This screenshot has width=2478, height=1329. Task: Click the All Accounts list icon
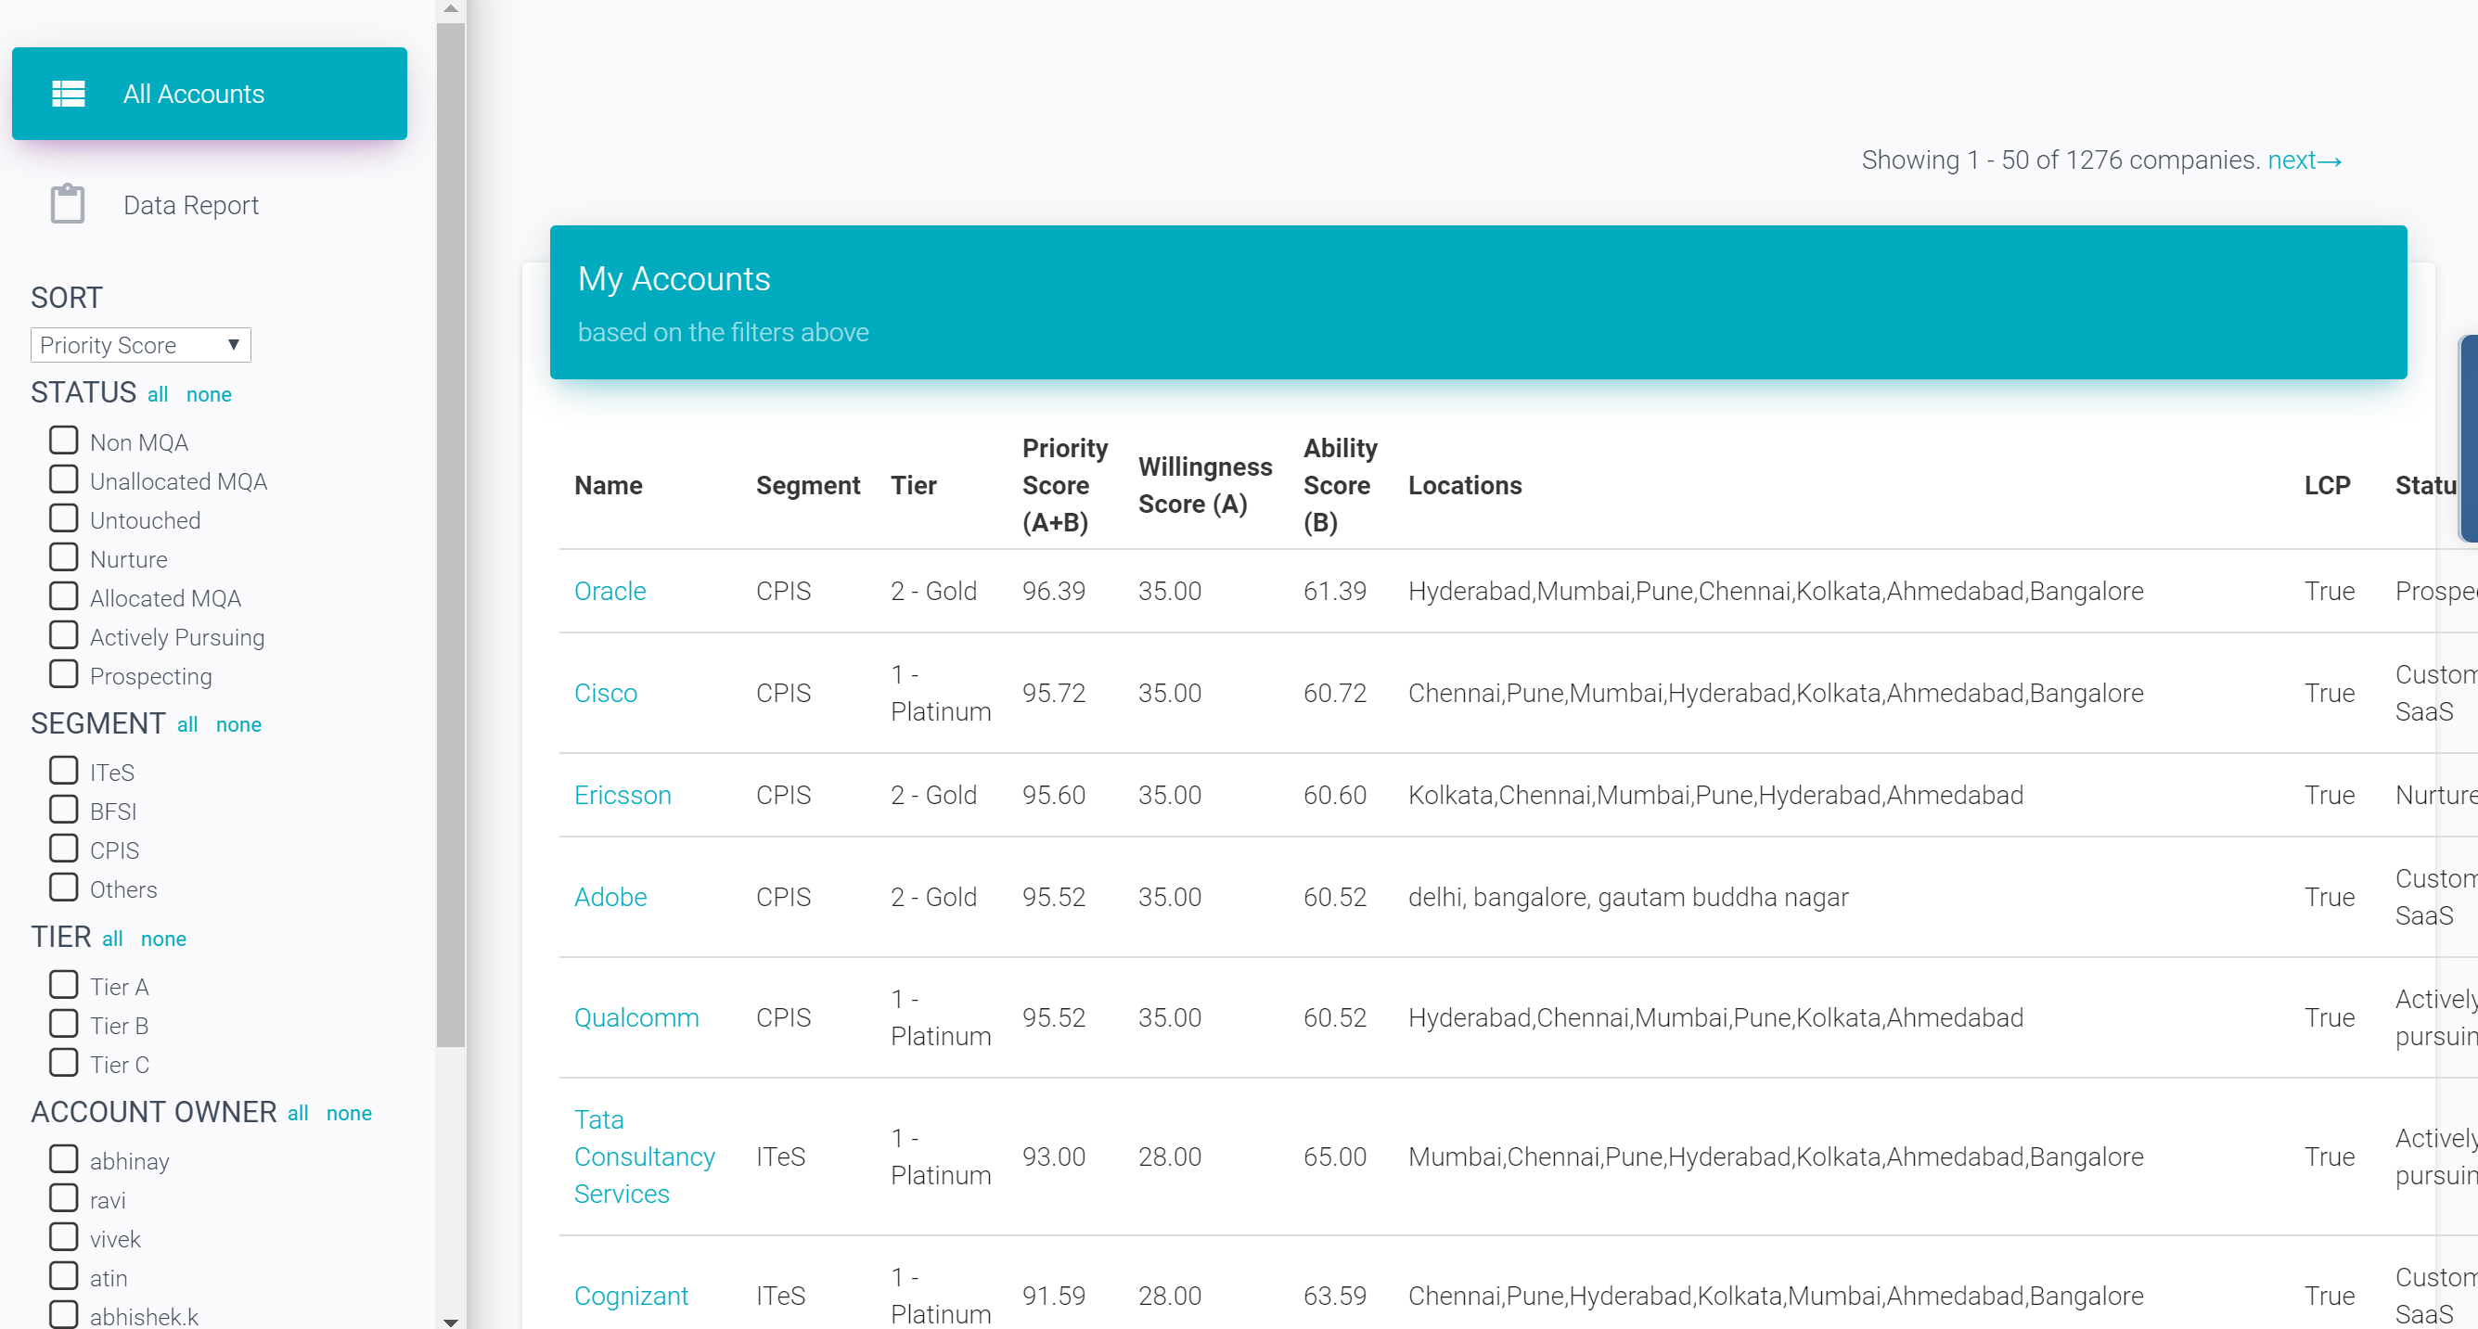pos(69,94)
